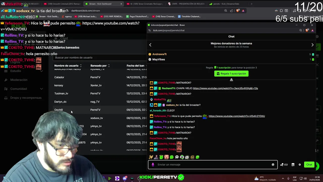The height and width of the screenshot is (182, 323).
Task: Select banned user kensey row
Action: (100, 85)
